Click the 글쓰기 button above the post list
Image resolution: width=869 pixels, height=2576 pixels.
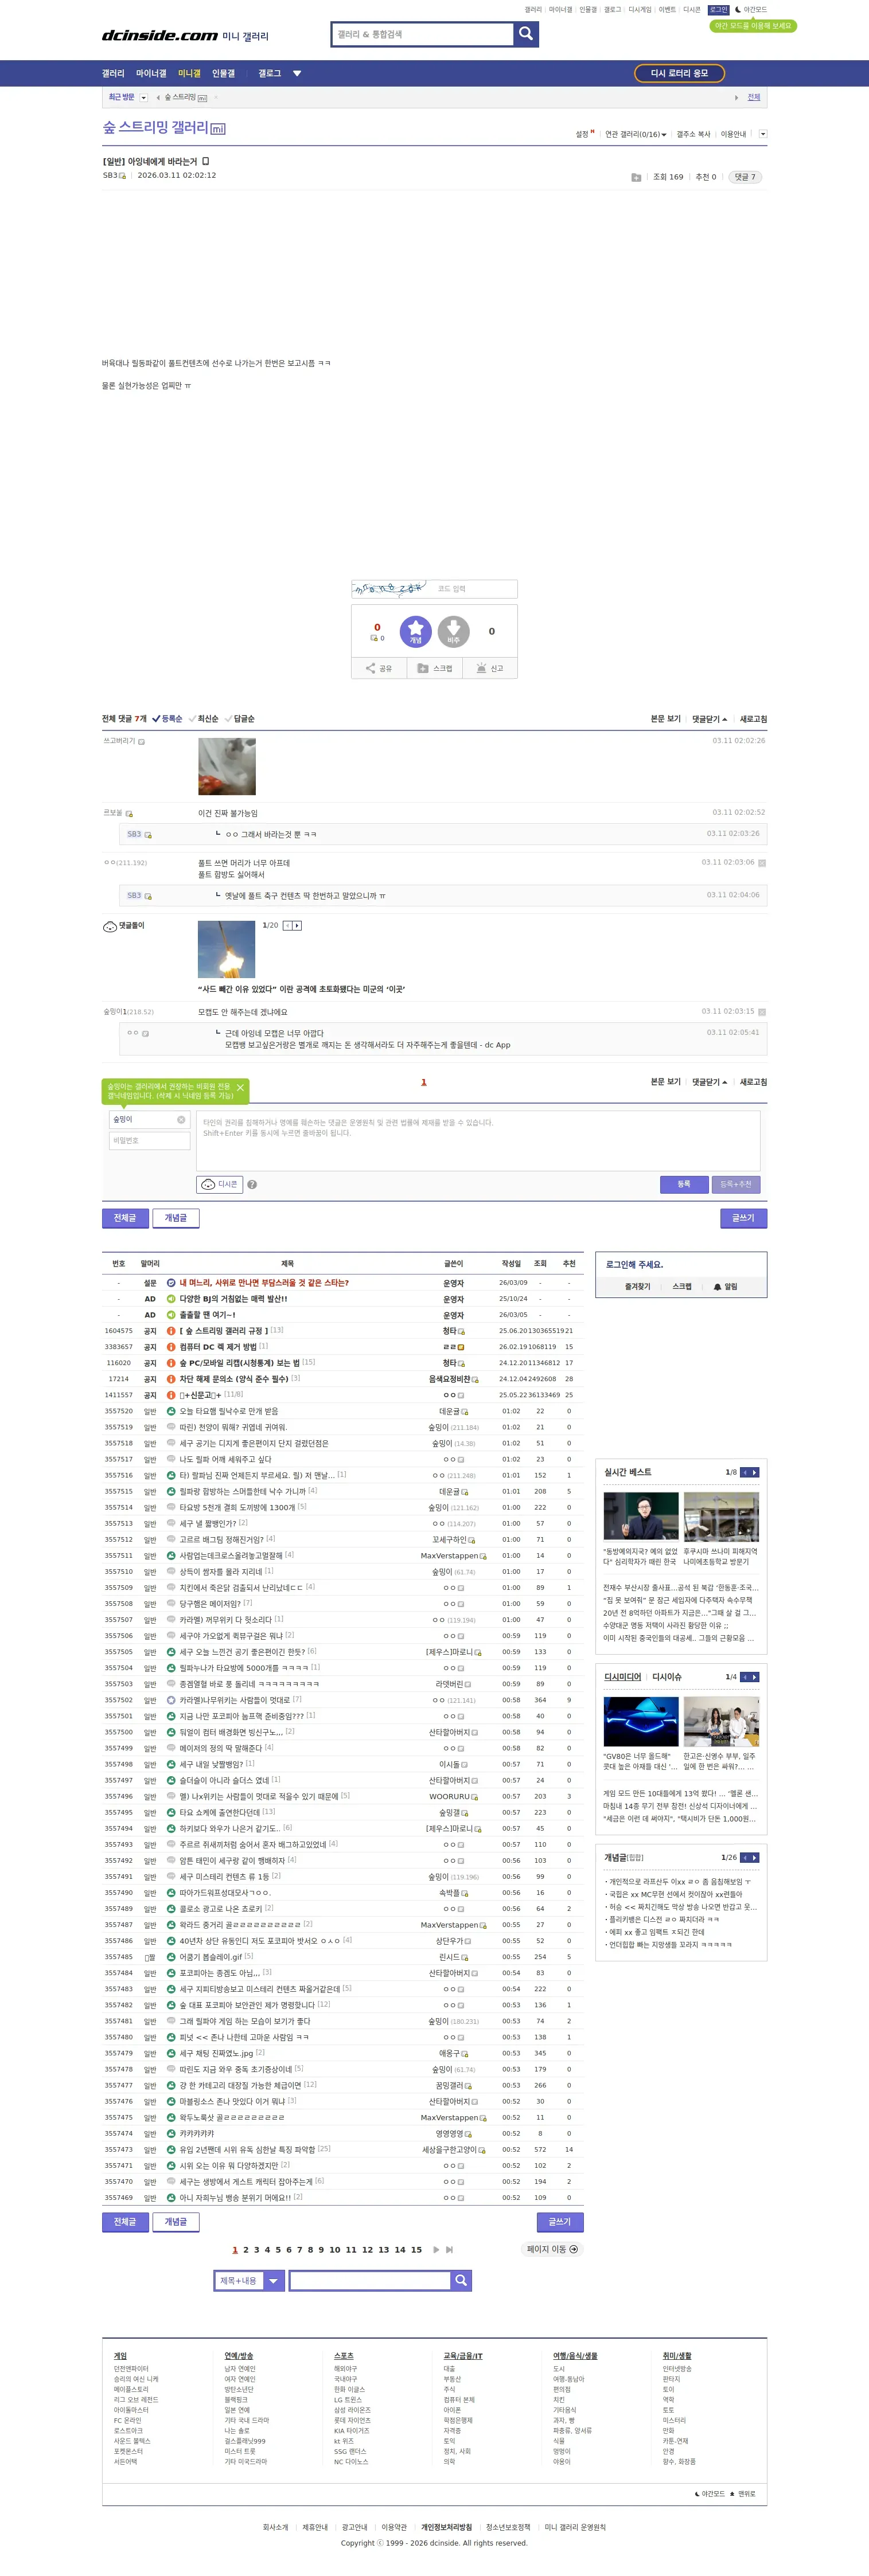[x=743, y=1218]
